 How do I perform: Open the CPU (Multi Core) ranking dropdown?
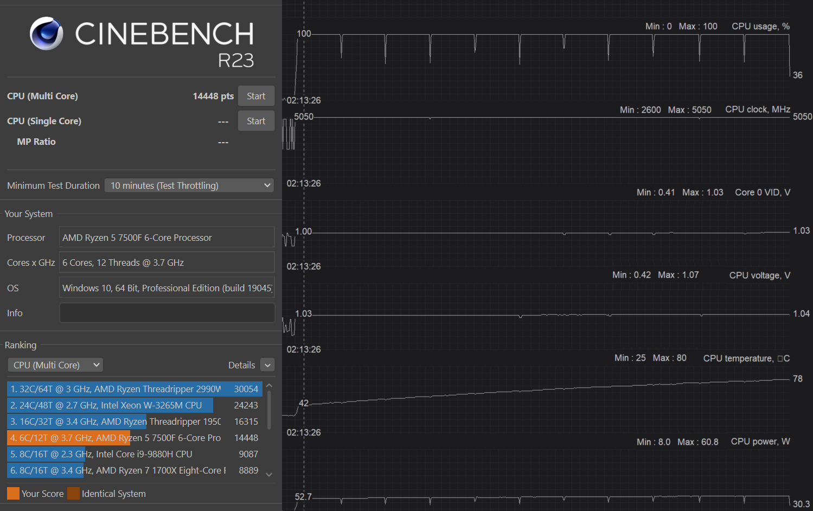click(55, 365)
